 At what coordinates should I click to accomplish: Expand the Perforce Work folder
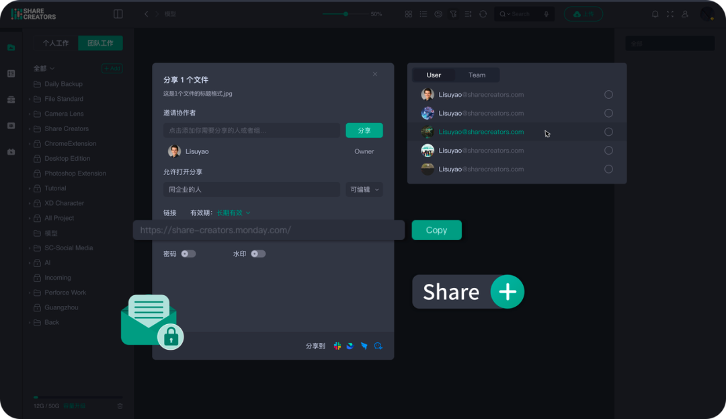pos(30,293)
